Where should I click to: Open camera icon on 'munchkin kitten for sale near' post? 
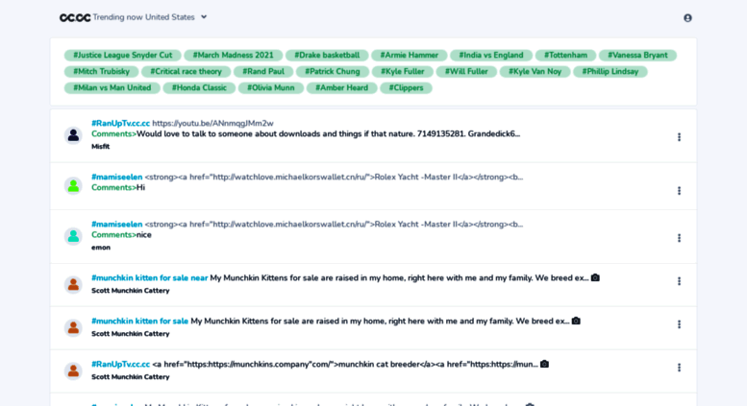[595, 277]
